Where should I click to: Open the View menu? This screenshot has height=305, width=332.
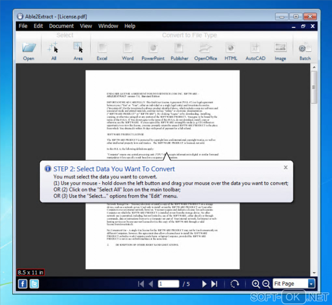point(86,26)
